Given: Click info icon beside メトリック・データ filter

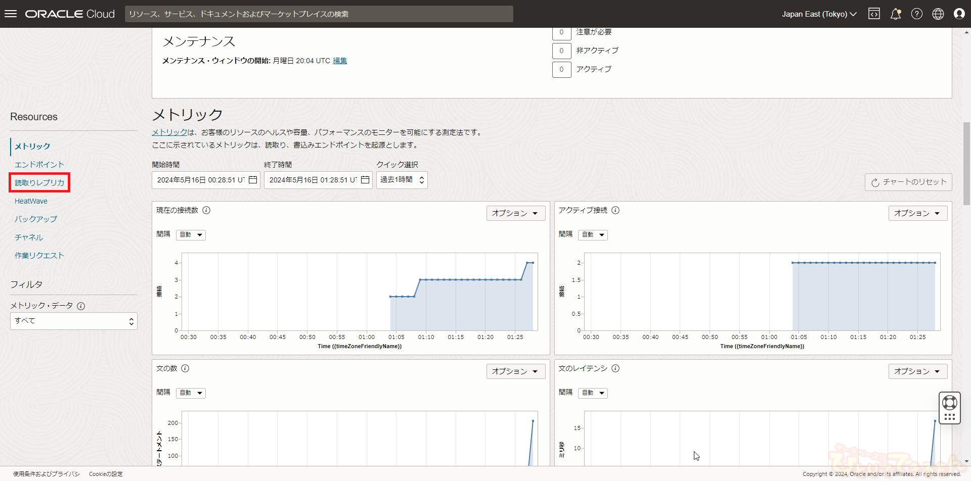Looking at the screenshot, I should pos(81,306).
